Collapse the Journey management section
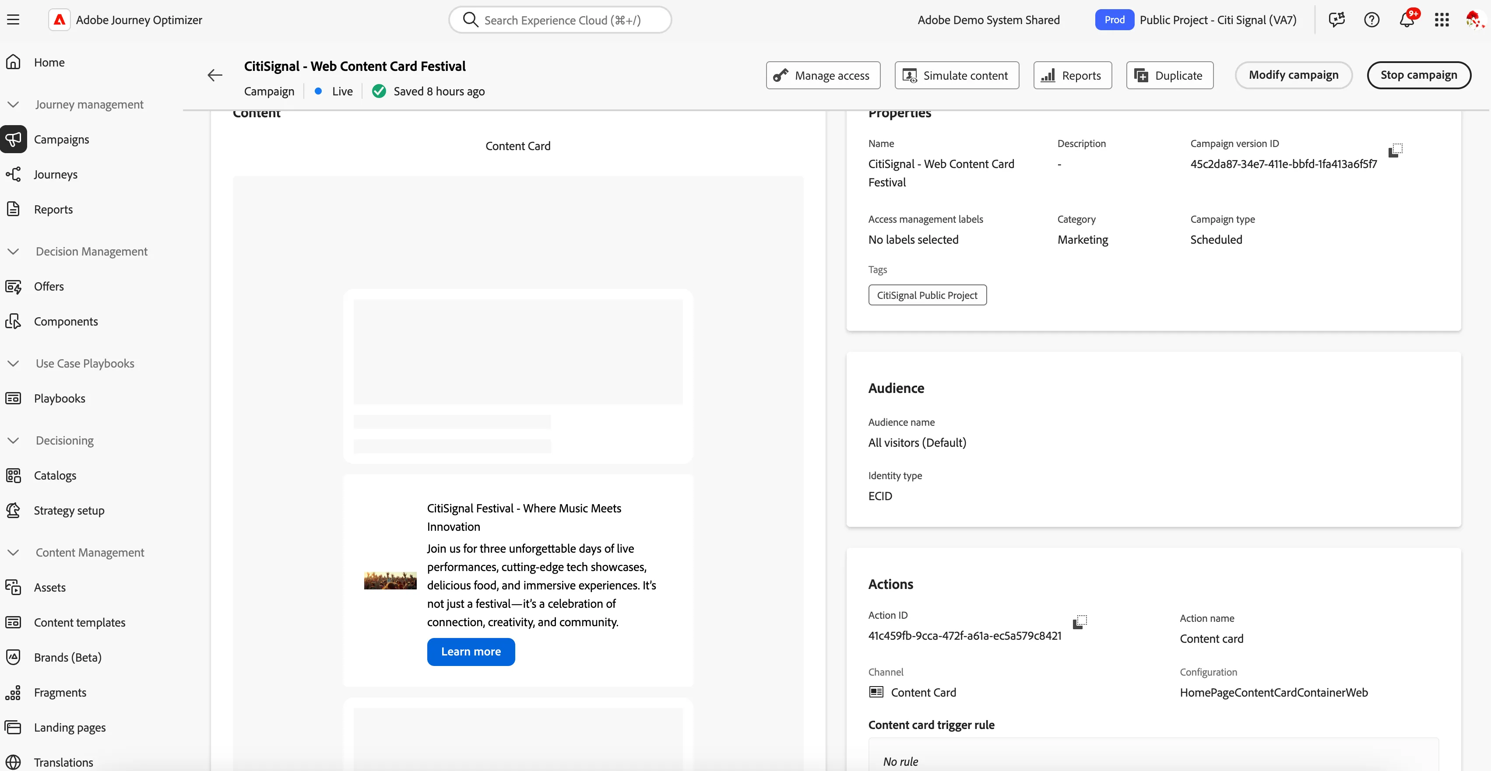Image resolution: width=1491 pixels, height=771 pixels. coord(13,104)
